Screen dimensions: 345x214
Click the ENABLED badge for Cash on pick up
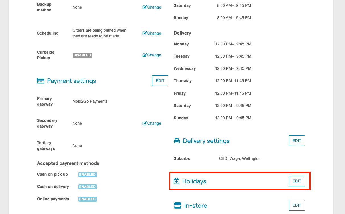click(x=87, y=174)
